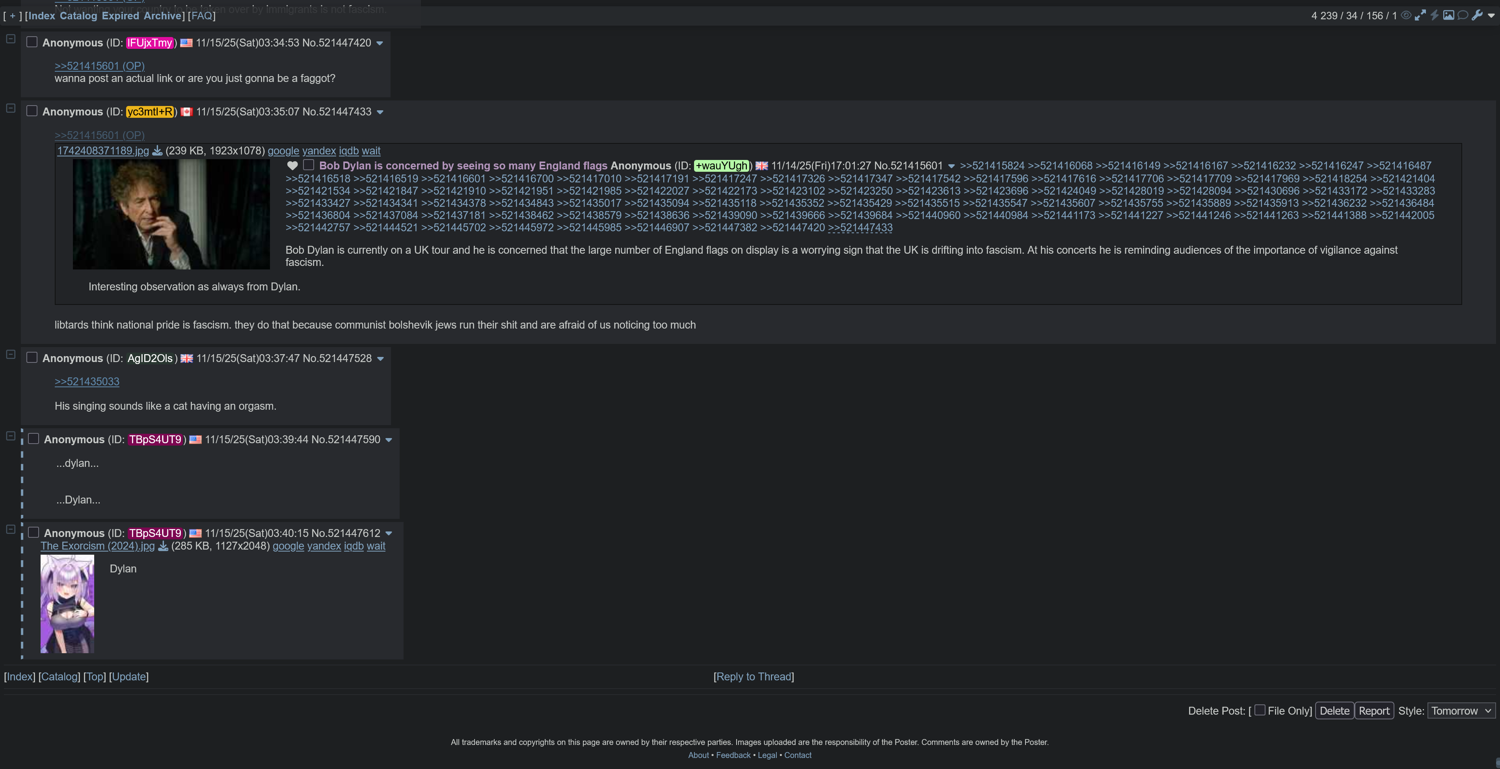The image size is (1500, 769).
Task: Download 1742408371189.jpg via download icon
Action: point(157,151)
